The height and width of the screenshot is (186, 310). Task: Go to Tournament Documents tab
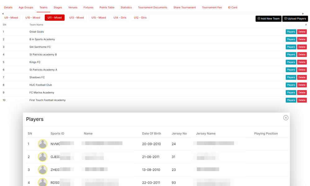(x=153, y=7)
